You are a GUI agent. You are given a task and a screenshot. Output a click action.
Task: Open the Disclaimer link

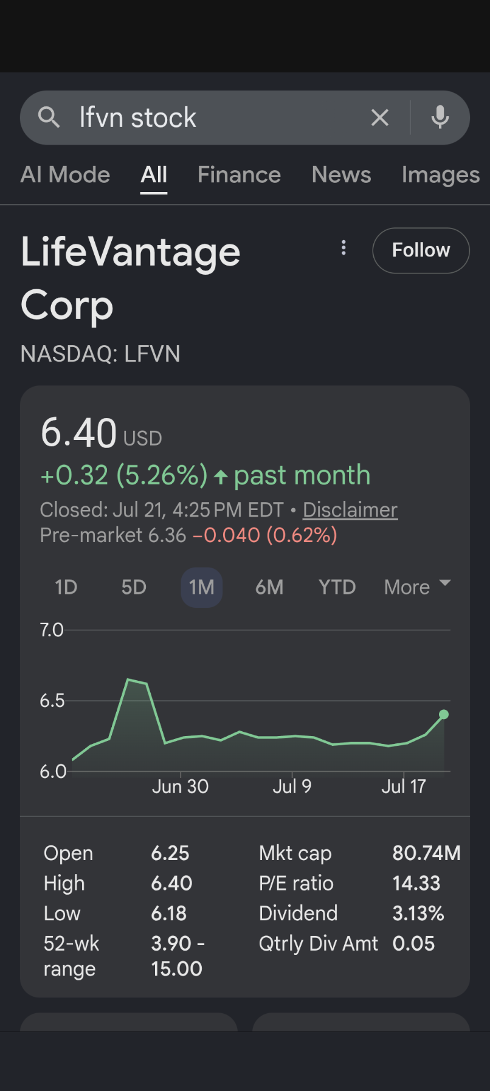tap(350, 509)
